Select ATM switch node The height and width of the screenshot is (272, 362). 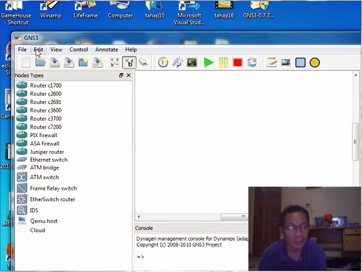coord(38,177)
